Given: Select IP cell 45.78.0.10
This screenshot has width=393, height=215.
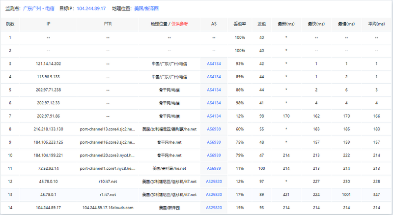Looking at the screenshot, I should 48,182.
